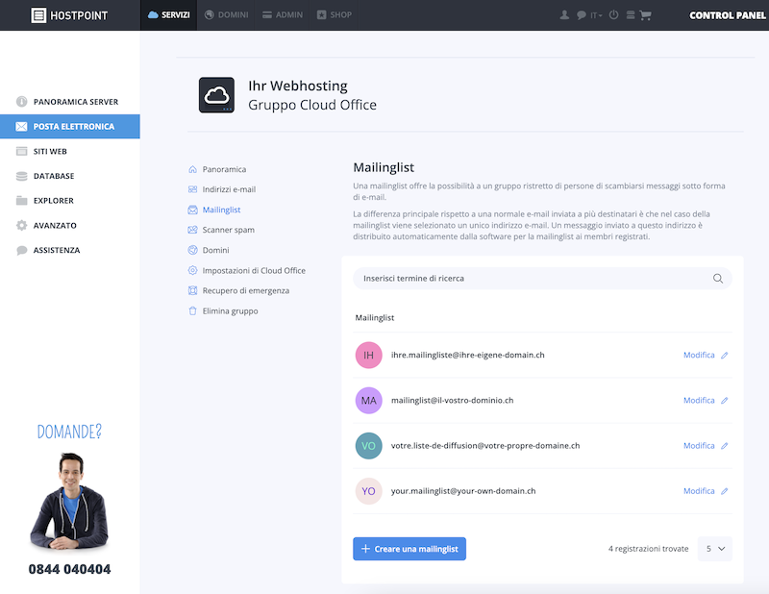Viewport: 769px width, 594px height.
Task: Click the Domini globe icon in submenu
Action: (193, 250)
